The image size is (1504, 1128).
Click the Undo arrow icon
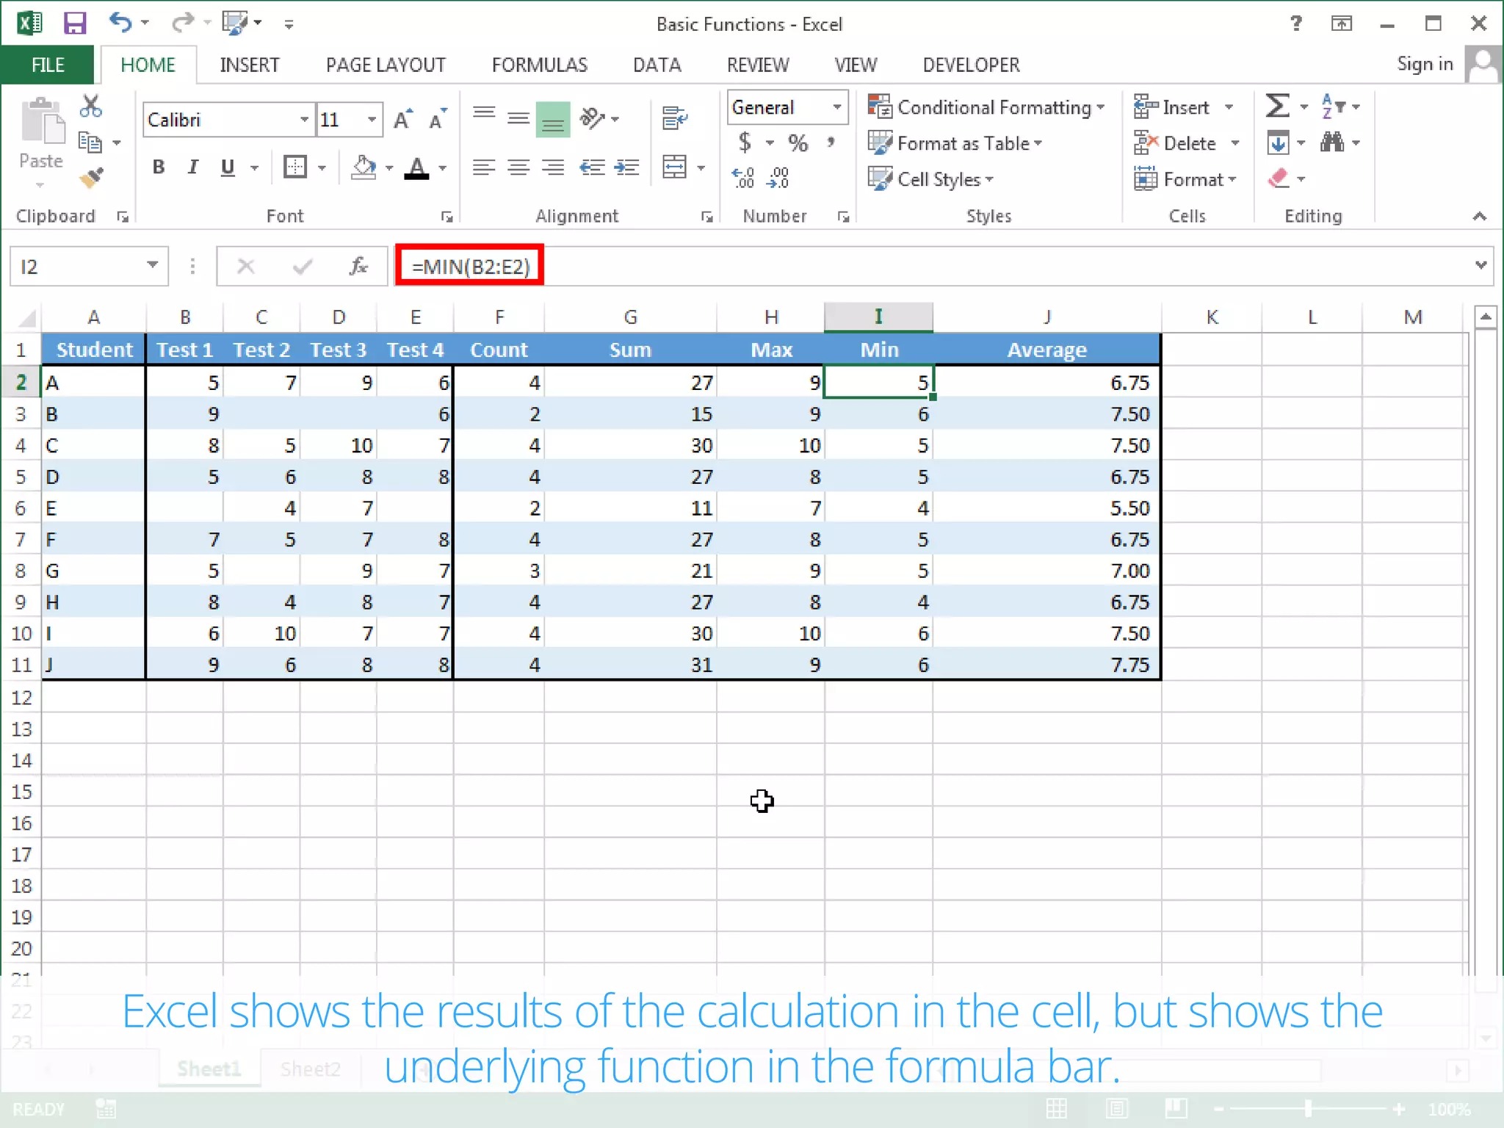point(120,23)
